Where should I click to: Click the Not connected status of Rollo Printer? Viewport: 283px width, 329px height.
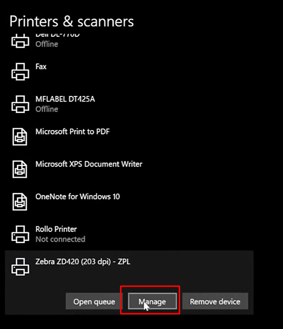pos(60,239)
